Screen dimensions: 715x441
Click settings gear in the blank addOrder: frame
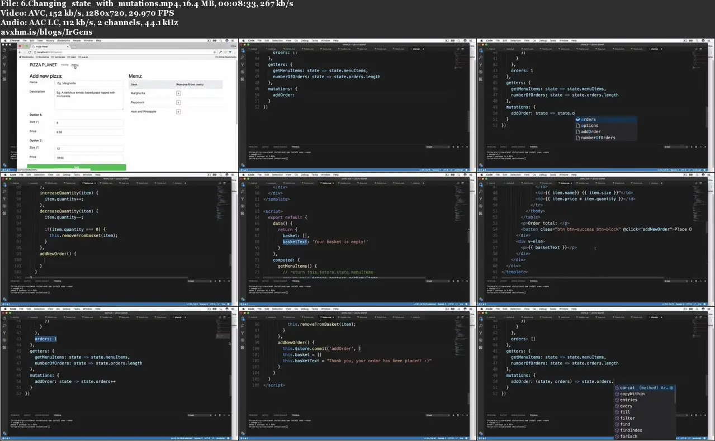(x=243, y=165)
